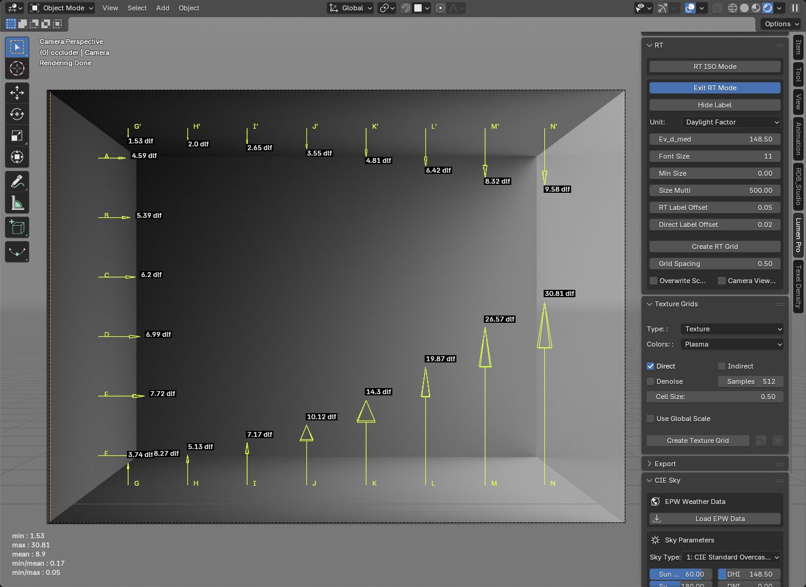Select the Add Cube tool
This screenshot has height=587, width=806.
(17, 228)
